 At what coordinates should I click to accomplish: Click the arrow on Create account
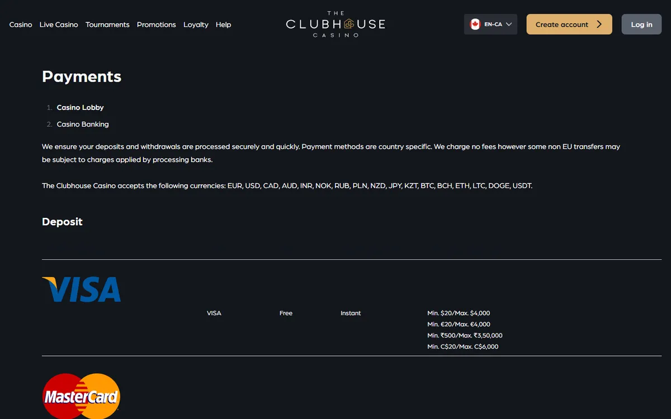pyautogui.click(x=599, y=25)
